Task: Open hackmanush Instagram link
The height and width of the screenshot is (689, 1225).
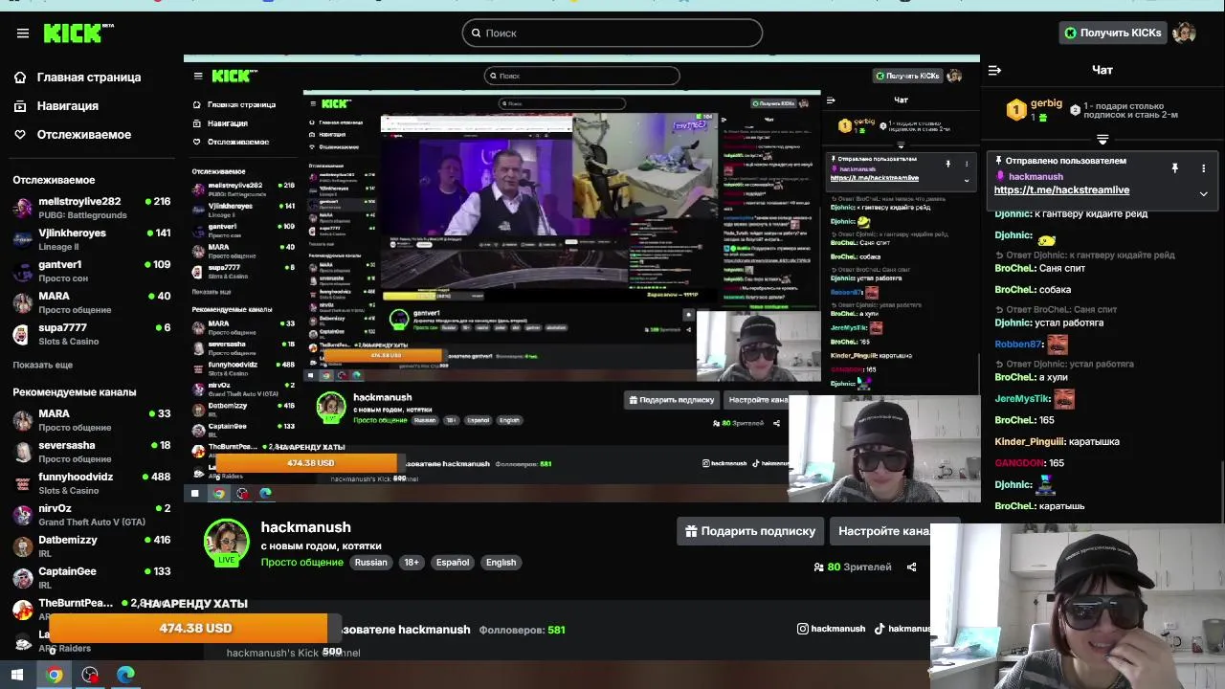Action: click(831, 629)
